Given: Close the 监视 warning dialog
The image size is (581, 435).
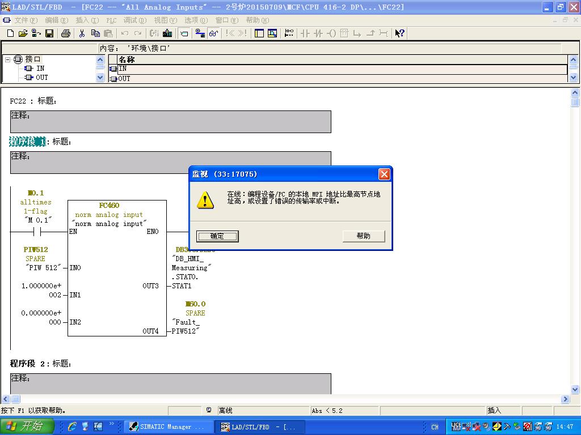Looking at the screenshot, I should click(x=384, y=174).
